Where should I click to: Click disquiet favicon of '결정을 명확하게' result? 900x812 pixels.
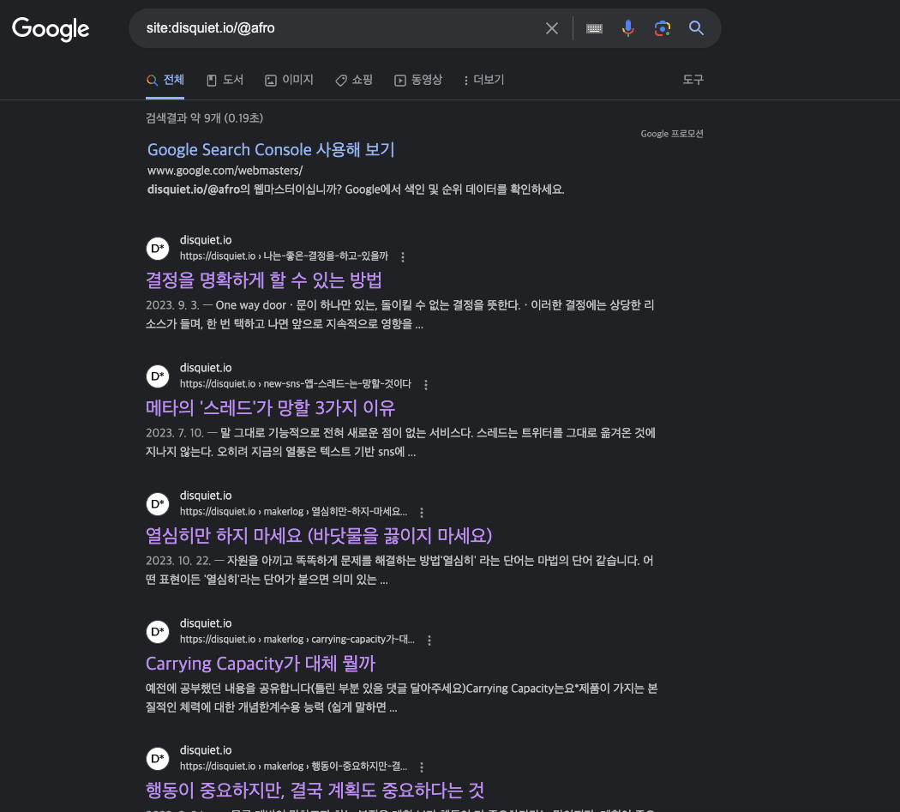(x=158, y=249)
